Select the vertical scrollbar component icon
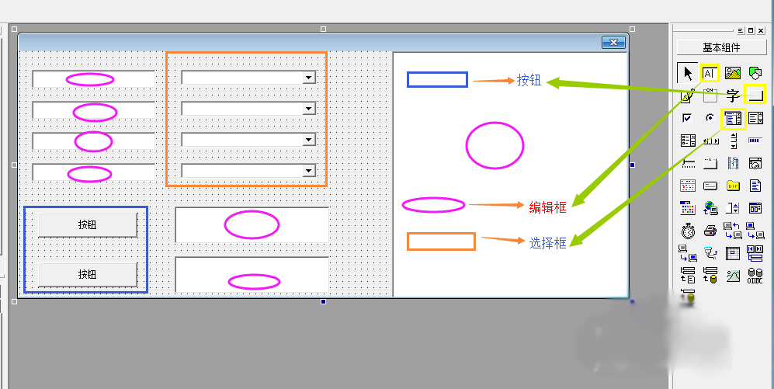 coord(733,141)
